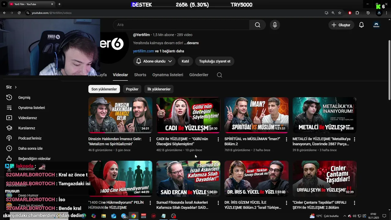Image resolution: width=391 pixels, height=220 pixels.
Task: Open options for PELİN HÜRMAN video
Action: click(150, 203)
